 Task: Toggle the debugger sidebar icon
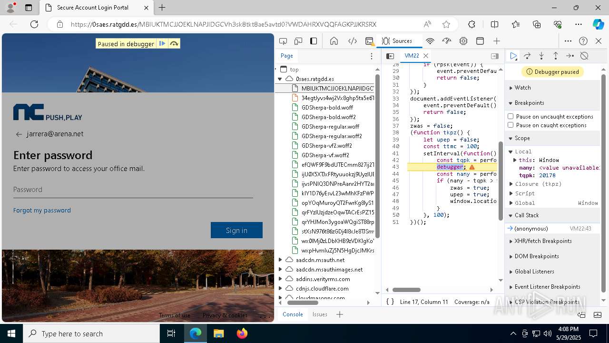point(495,56)
